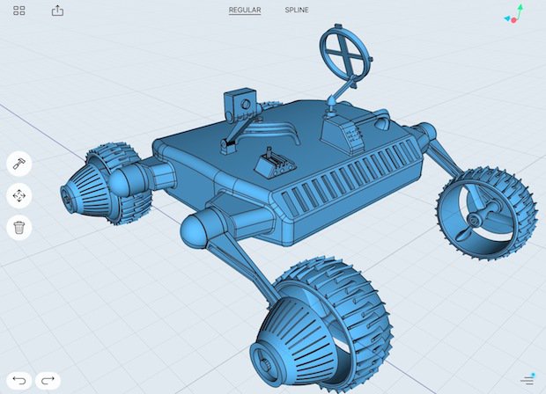The image size is (546, 394).
Task: Select the lever control panel on deck
Action: click(x=273, y=162)
